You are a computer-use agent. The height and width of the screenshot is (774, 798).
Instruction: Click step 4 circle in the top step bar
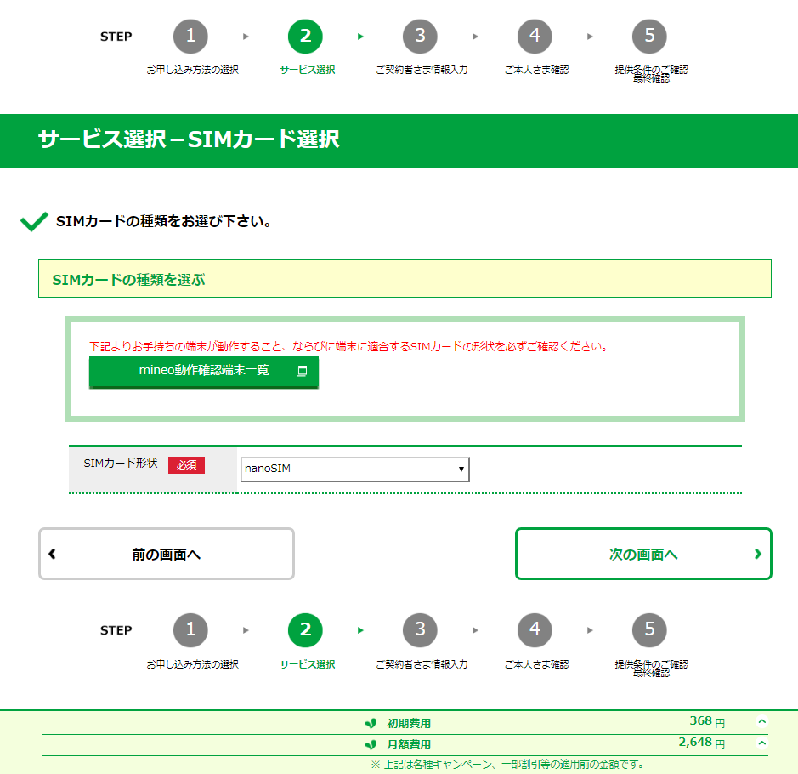click(x=535, y=37)
